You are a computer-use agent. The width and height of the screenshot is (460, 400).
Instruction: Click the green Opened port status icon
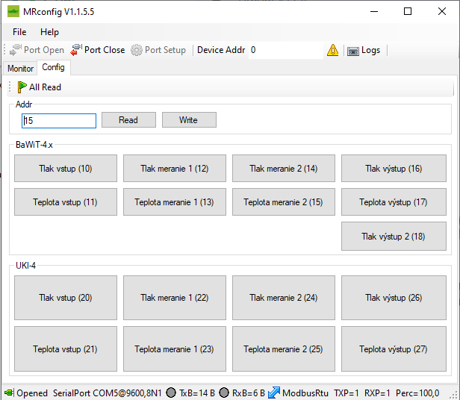coord(8,393)
